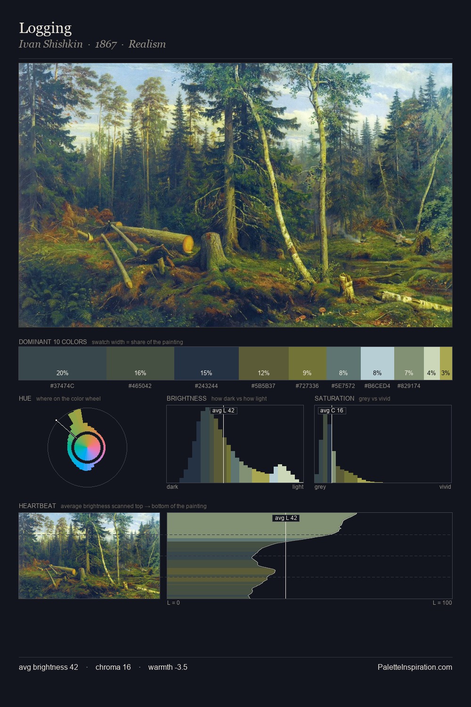
Task: Click 'avg L 42' label in brightness histogram
Action: click(223, 411)
